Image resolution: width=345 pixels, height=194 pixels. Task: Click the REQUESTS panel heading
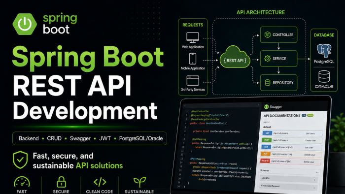pyautogui.click(x=193, y=25)
